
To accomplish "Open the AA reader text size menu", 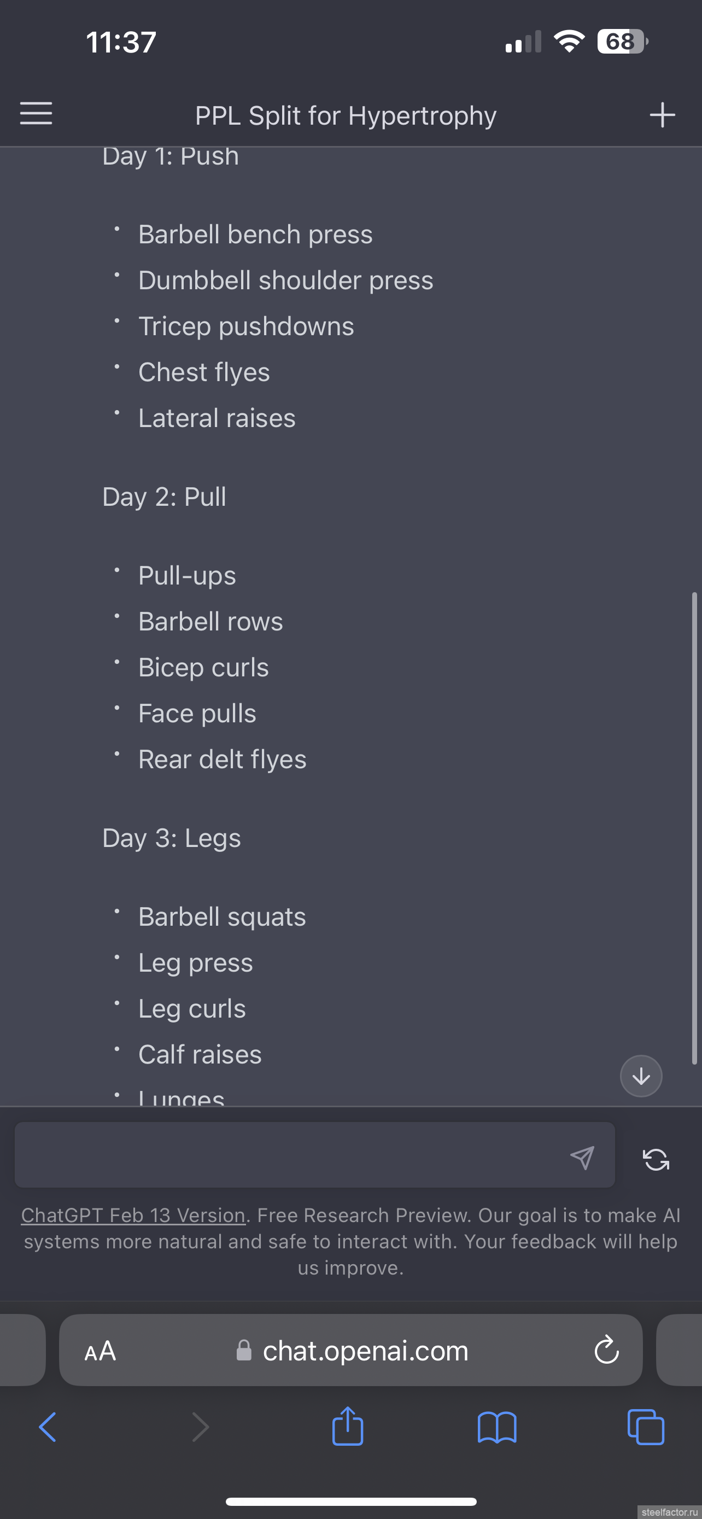I will pos(100,1351).
